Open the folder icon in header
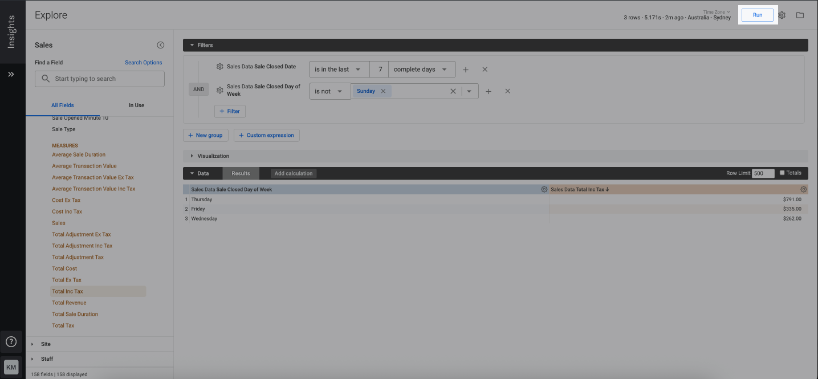This screenshot has height=379, width=818. [x=800, y=15]
